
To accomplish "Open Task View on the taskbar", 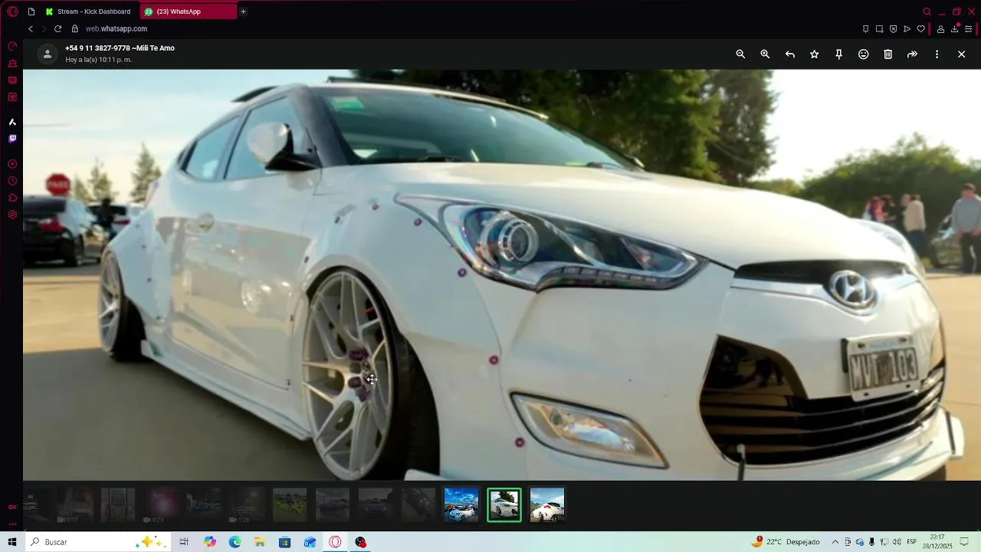I will tap(184, 542).
